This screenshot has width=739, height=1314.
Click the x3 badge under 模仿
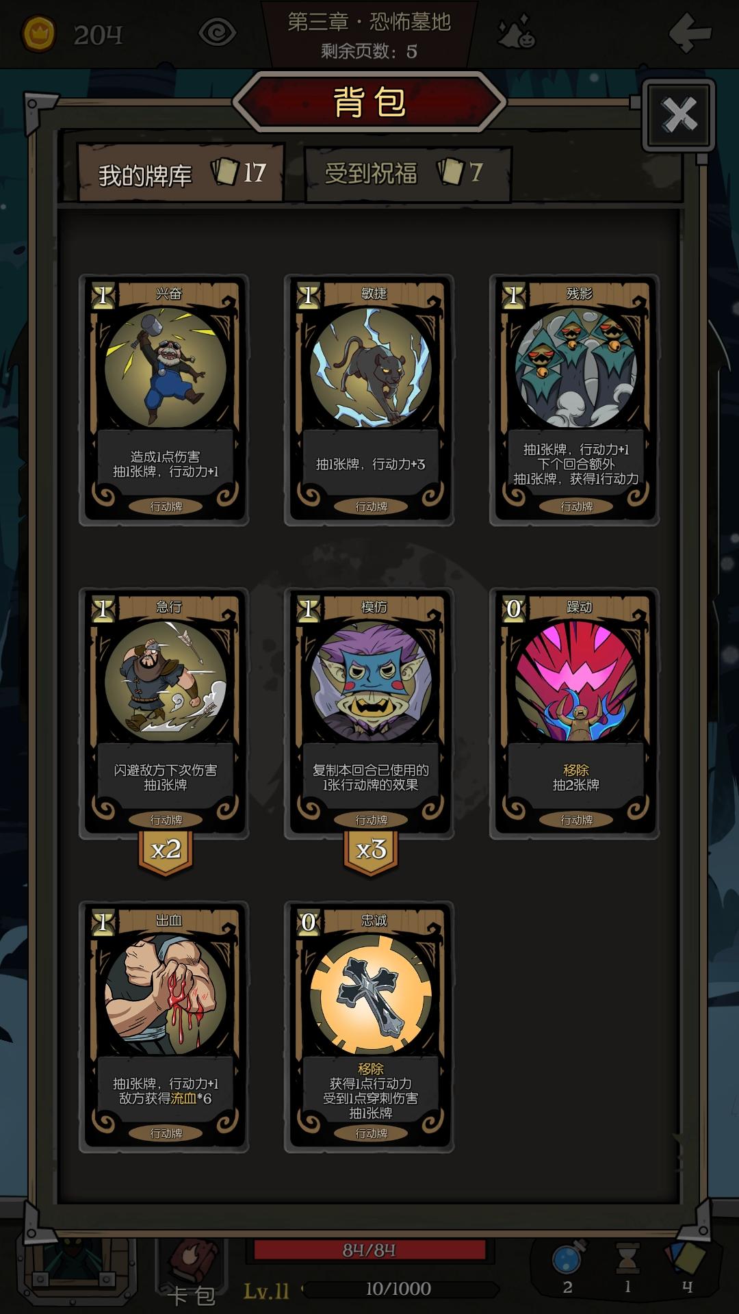pos(371,851)
